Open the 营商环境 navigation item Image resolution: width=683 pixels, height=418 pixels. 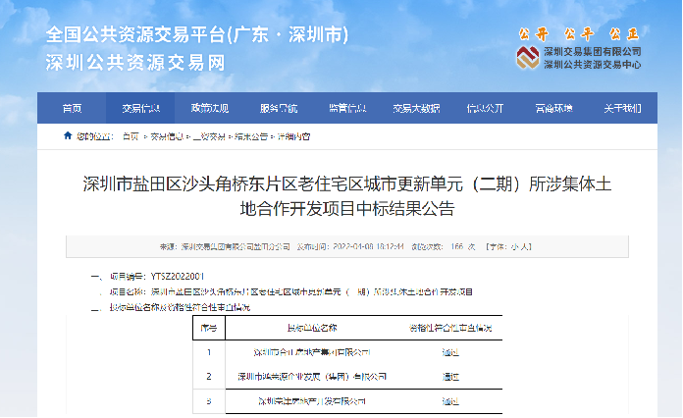pyautogui.click(x=553, y=108)
